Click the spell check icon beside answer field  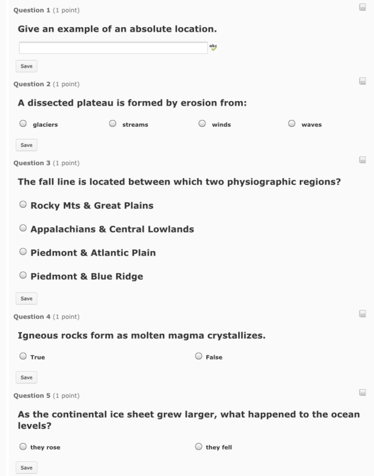click(x=213, y=47)
